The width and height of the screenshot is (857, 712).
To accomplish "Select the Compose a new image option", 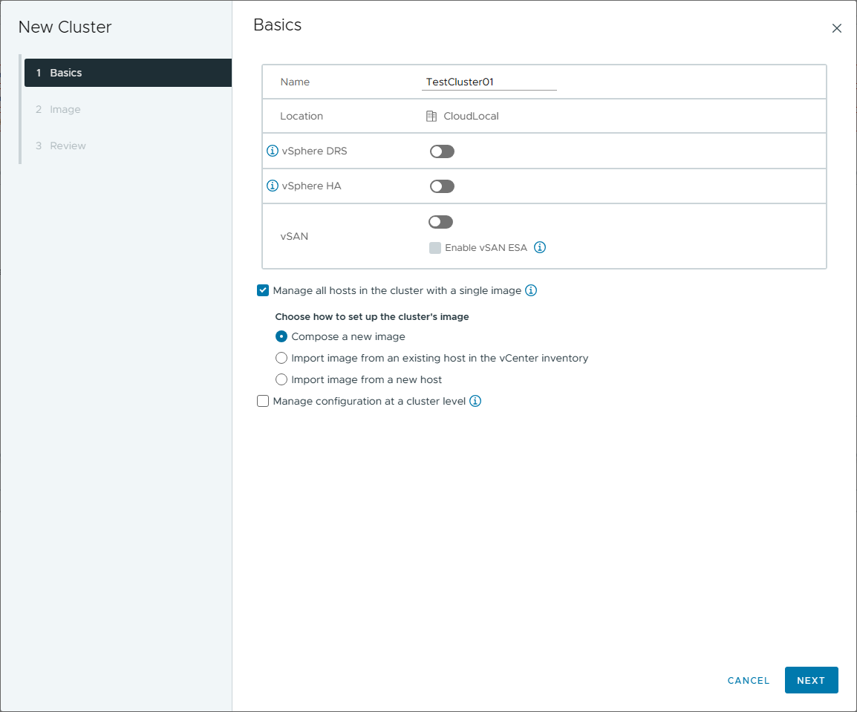I will click(281, 337).
